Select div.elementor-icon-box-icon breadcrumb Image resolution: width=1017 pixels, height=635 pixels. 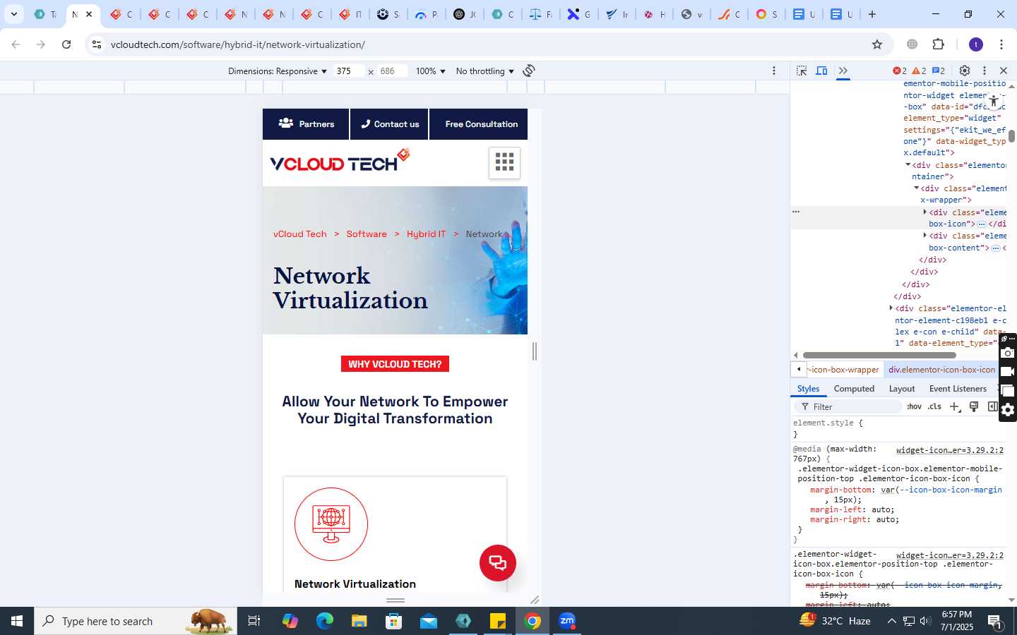pyautogui.click(x=941, y=370)
